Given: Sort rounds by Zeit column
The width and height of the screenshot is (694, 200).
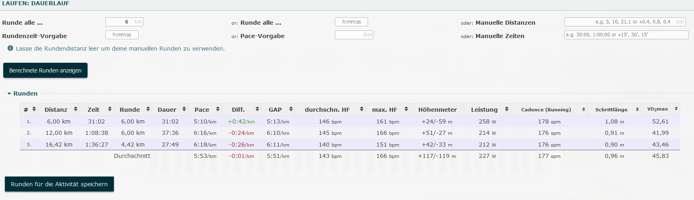Looking at the screenshot, I should [109, 109].
